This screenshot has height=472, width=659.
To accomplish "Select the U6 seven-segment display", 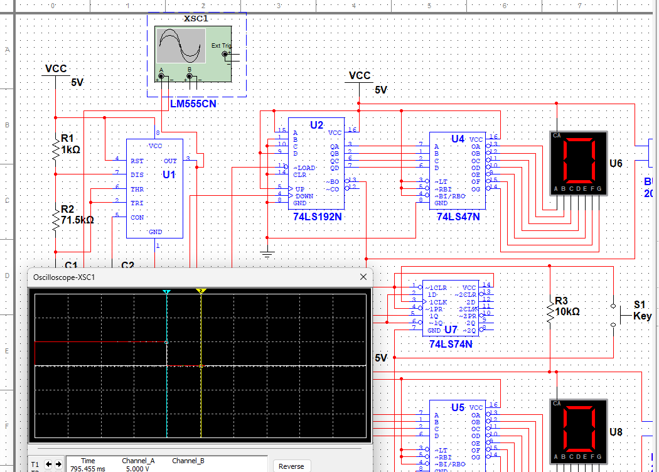I will coord(579,163).
